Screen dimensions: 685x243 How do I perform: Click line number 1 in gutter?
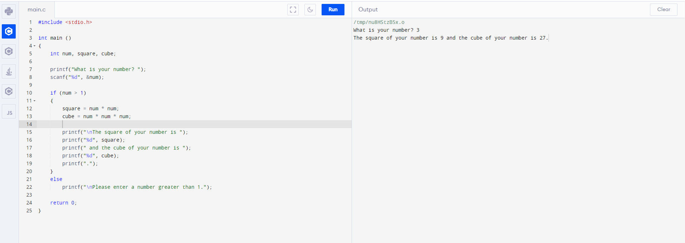pos(31,22)
